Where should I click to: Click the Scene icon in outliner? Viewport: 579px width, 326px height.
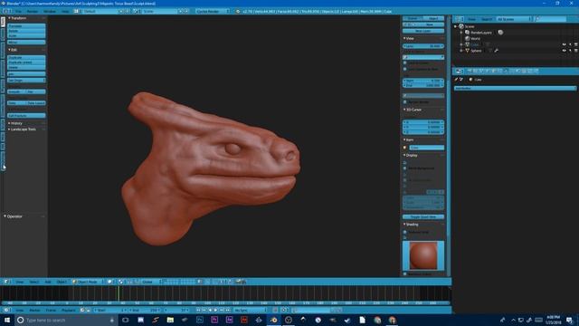(461, 26)
